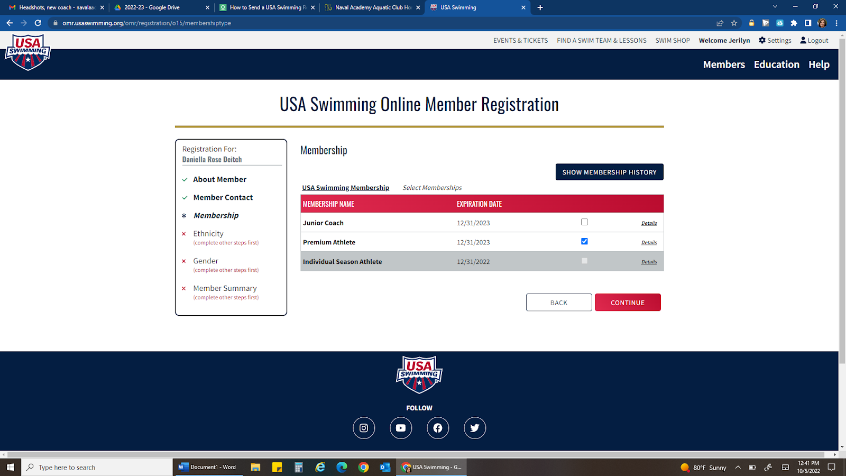Click the footer USA Swimming logo
The height and width of the screenshot is (476, 846).
[419, 374]
